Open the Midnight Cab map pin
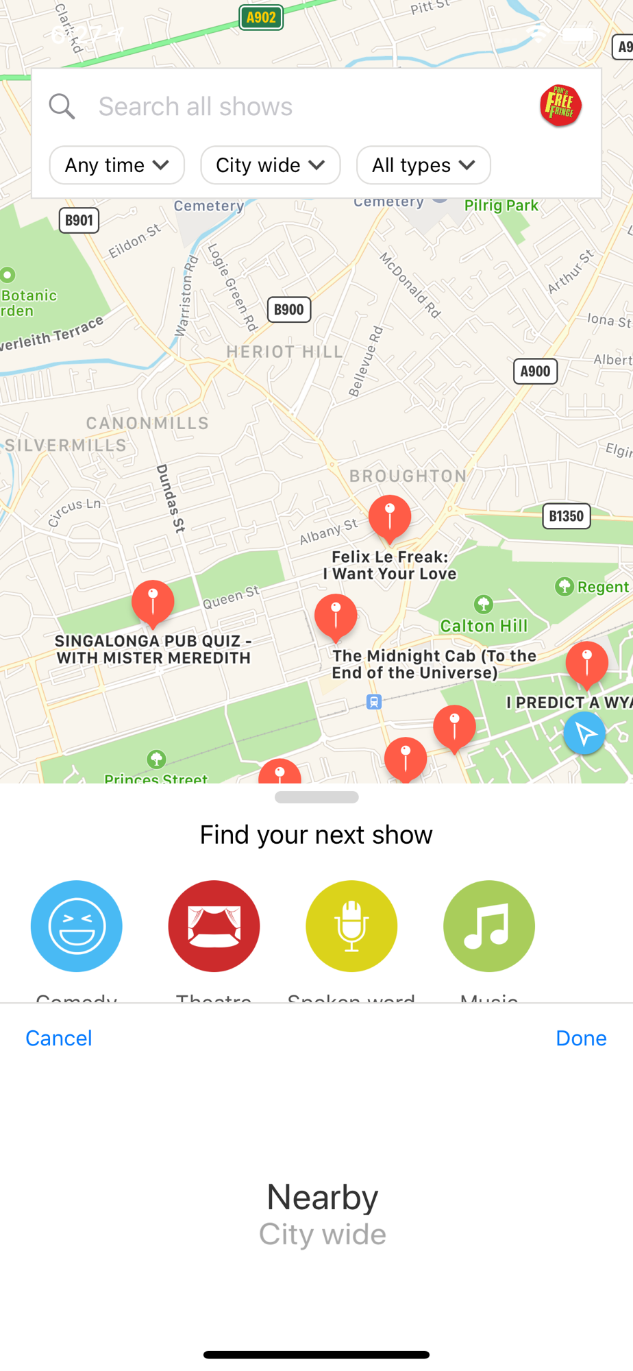This screenshot has width=633, height=1371. 336,618
